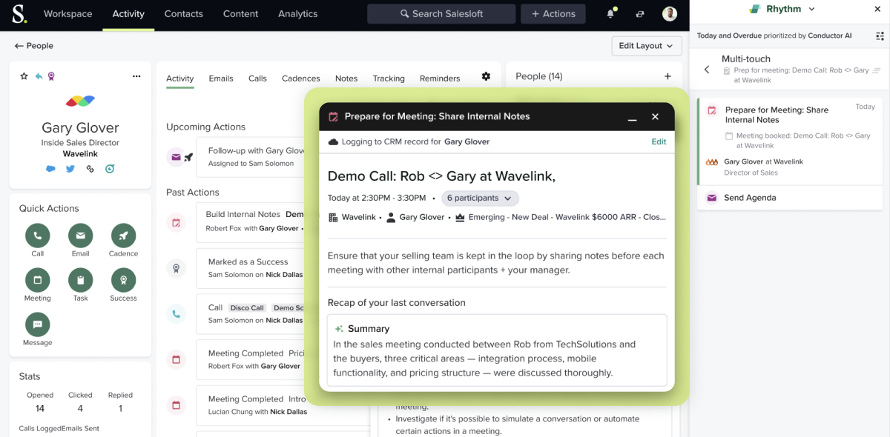Open the Edit Layout dropdown
This screenshot has height=437, width=890.
pyautogui.click(x=647, y=46)
